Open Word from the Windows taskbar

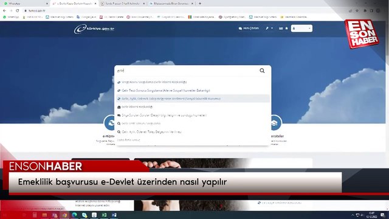click(114, 215)
